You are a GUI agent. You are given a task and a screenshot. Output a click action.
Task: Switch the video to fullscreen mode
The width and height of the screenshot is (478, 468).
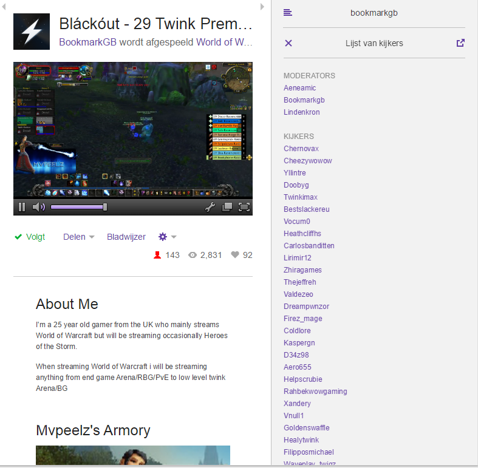[x=244, y=207]
